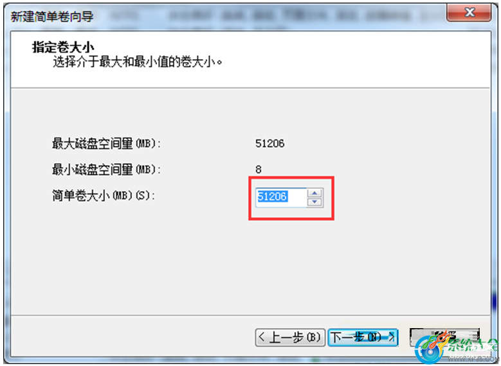This screenshot has width=501, height=366.
Task: Click the 简单卷大小 input field showing 51206
Action: tap(282, 198)
